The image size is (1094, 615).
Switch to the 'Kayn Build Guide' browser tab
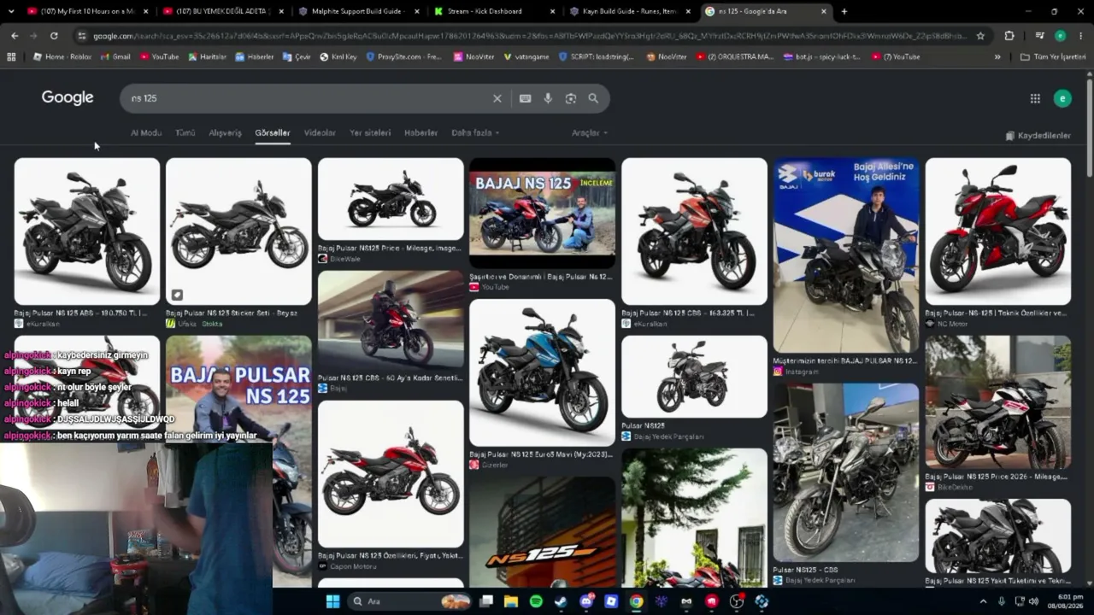(x=628, y=11)
